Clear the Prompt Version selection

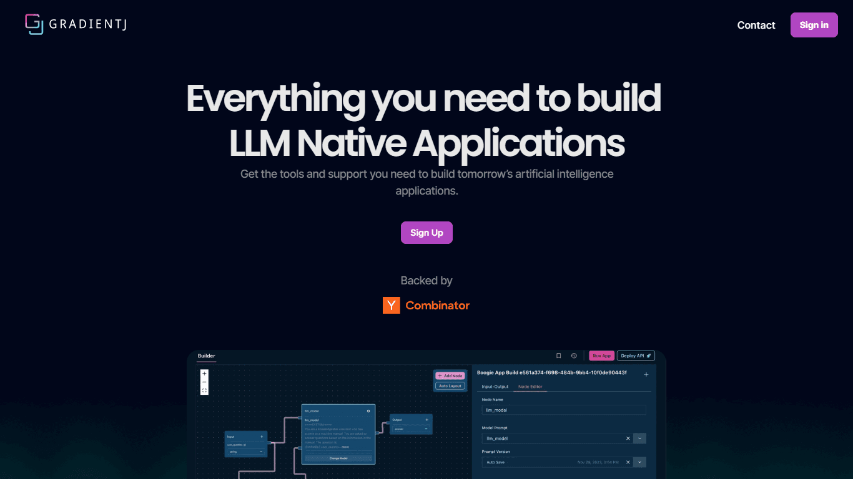[x=628, y=462]
